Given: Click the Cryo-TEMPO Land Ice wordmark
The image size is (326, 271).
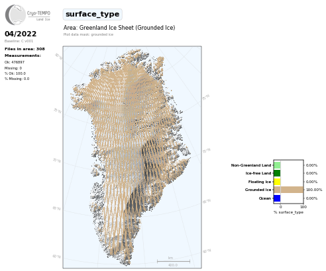Looking at the screenshot, I should click(x=38, y=15).
